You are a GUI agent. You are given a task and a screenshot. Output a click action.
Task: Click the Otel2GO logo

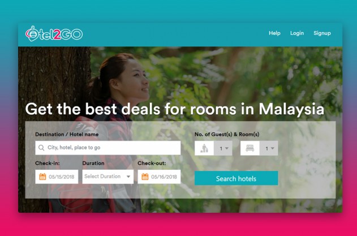[54, 34]
